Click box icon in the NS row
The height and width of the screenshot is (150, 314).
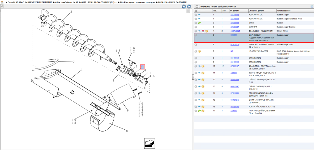click(199, 51)
